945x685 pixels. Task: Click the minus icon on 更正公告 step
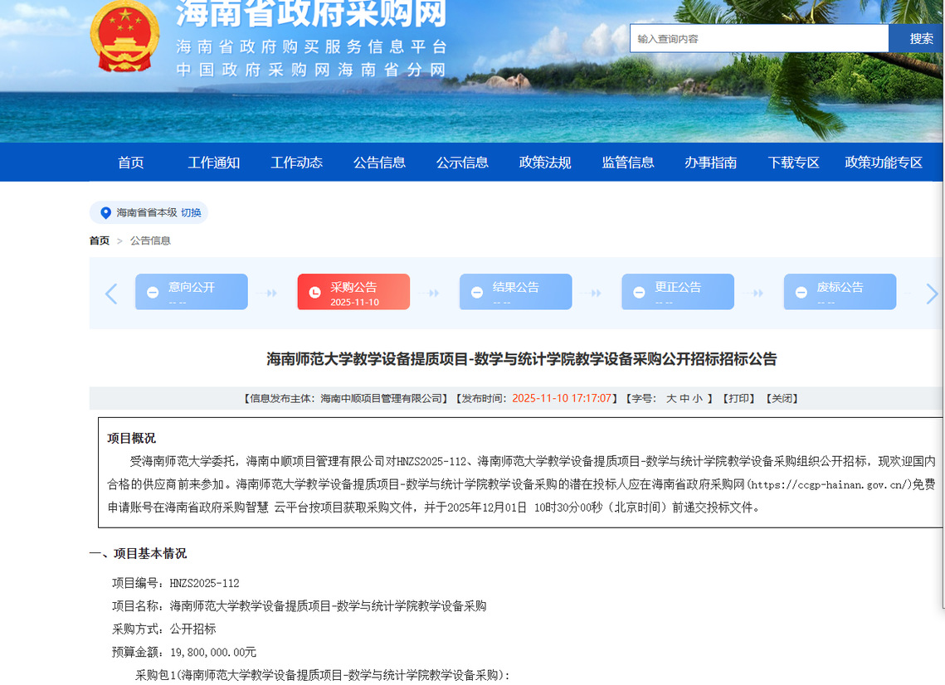point(639,293)
